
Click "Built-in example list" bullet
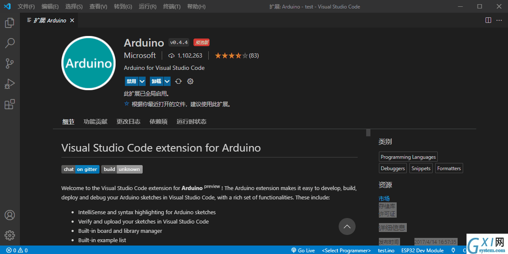pyautogui.click(x=102, y=240)
